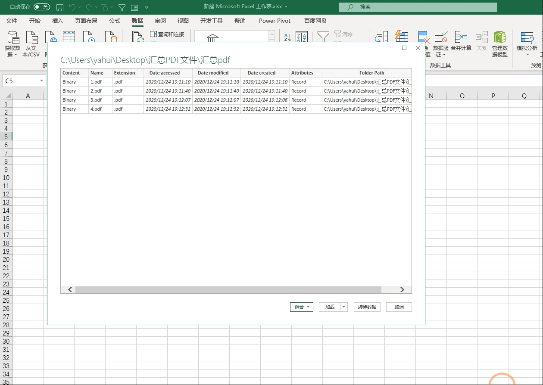
Task: Undo the last action in the quick toolbar
Action: pos(72,7)
